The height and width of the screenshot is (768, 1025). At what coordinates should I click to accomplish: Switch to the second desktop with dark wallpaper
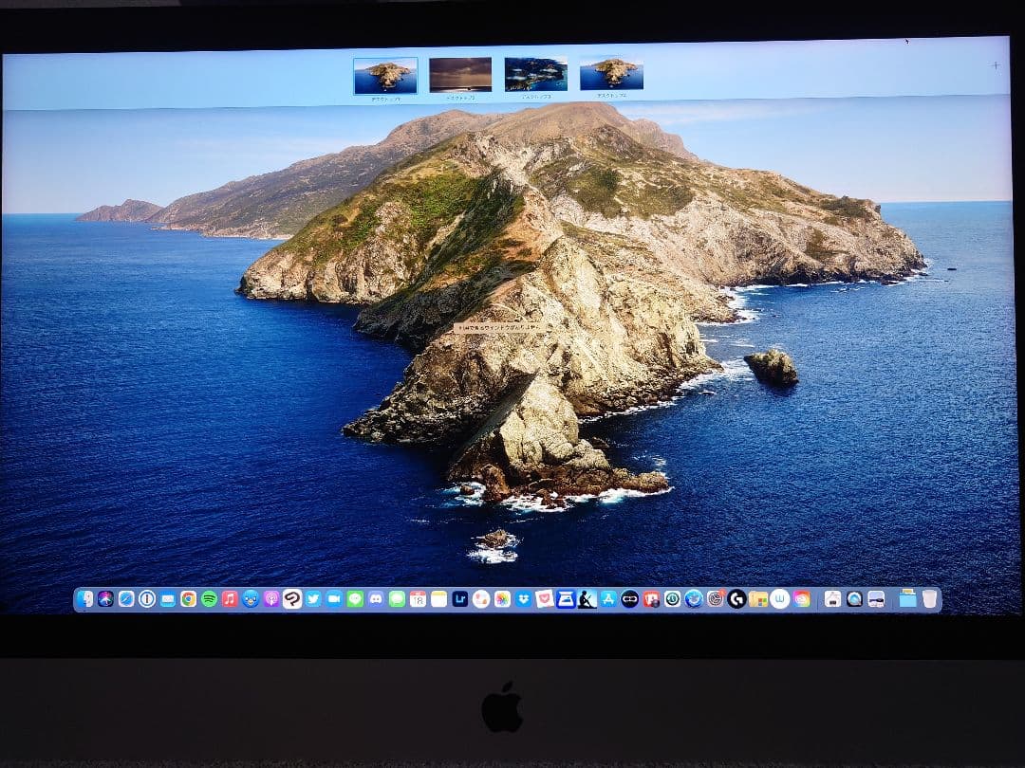460,75
